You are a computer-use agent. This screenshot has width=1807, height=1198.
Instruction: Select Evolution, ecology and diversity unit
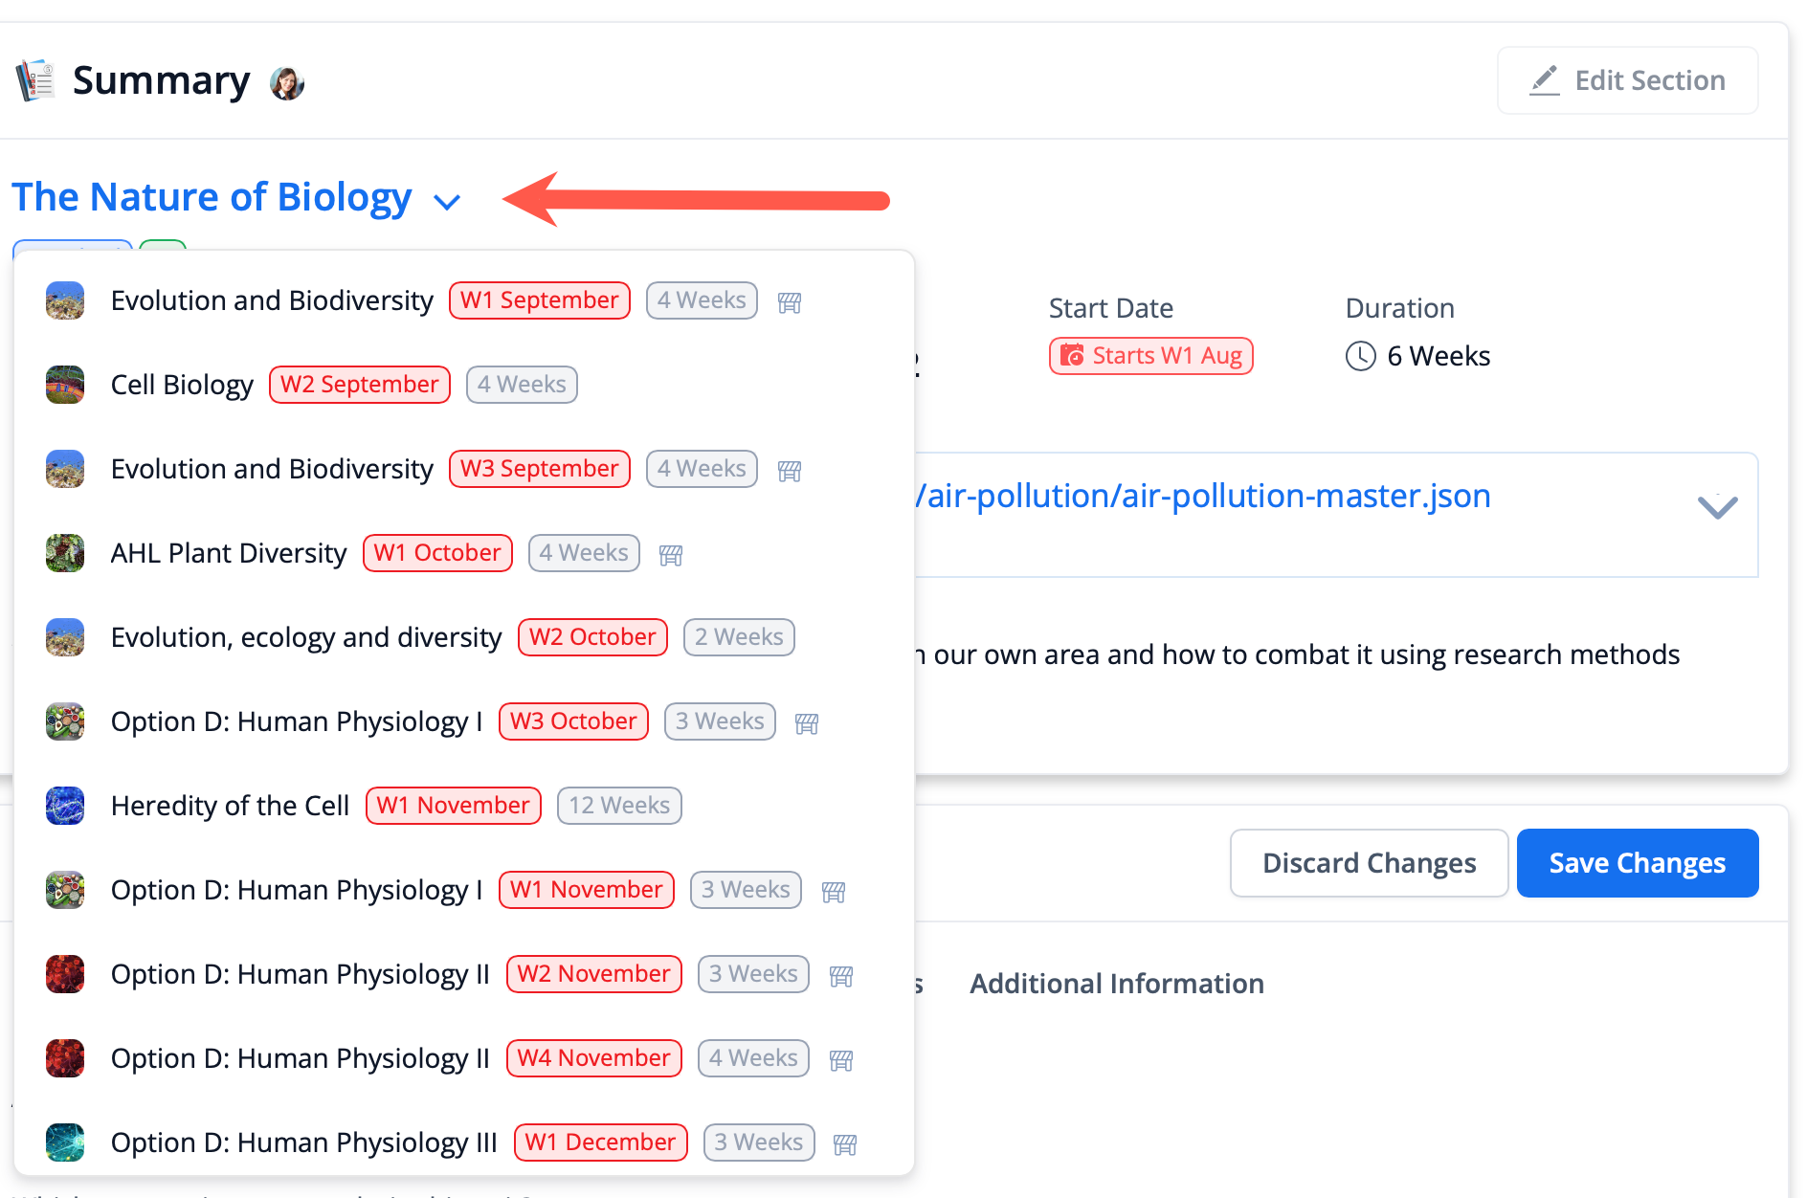[306, 637]
